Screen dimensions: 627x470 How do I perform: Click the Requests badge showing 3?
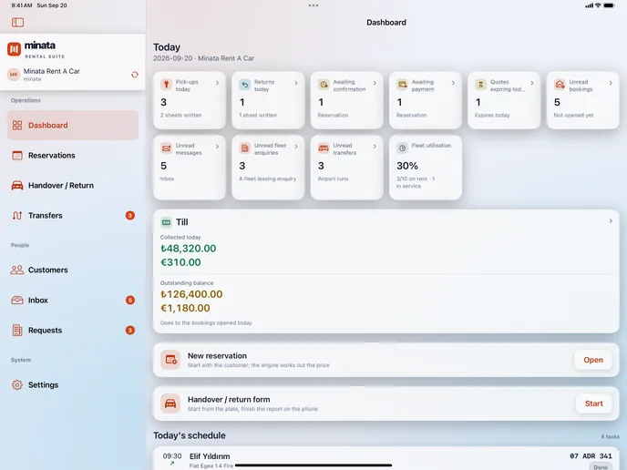pyautogui.click(x=130, y=330)
